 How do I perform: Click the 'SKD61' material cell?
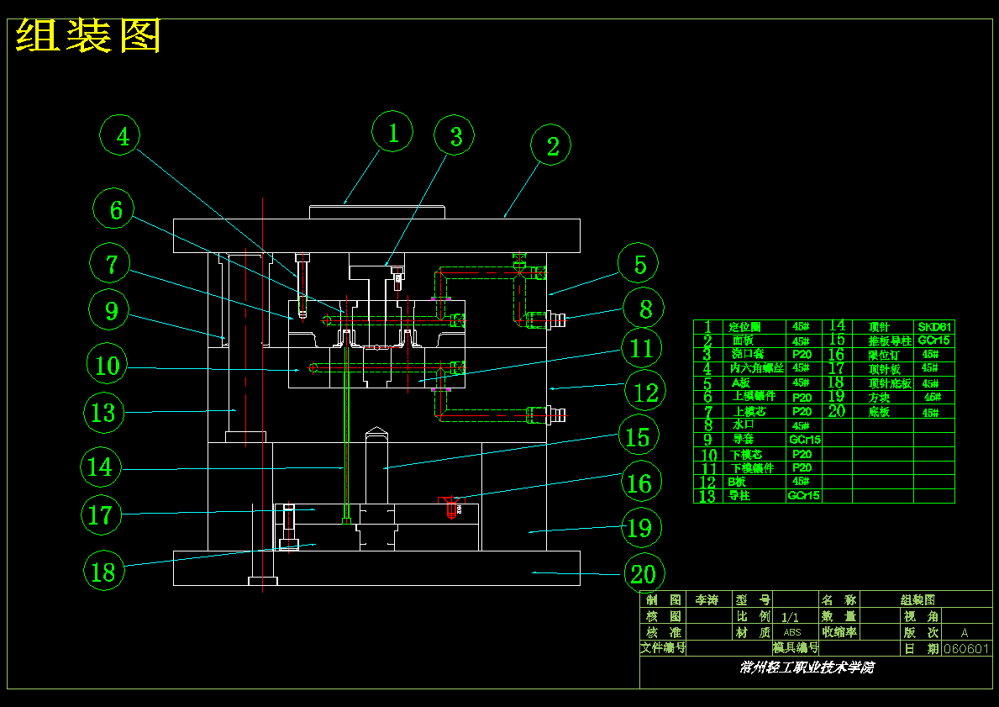[x=934, y=326]
